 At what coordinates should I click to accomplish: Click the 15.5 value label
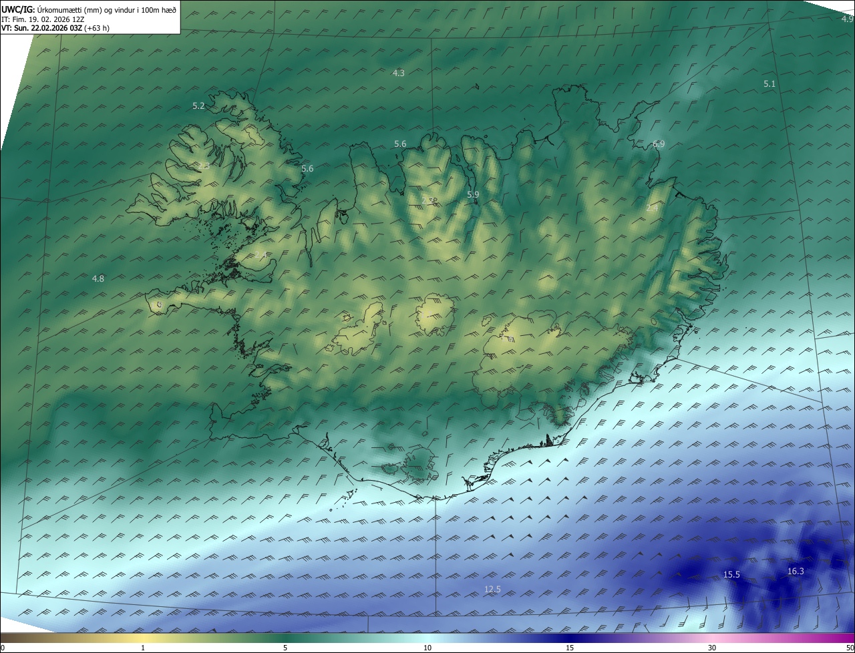coord(731,574)
